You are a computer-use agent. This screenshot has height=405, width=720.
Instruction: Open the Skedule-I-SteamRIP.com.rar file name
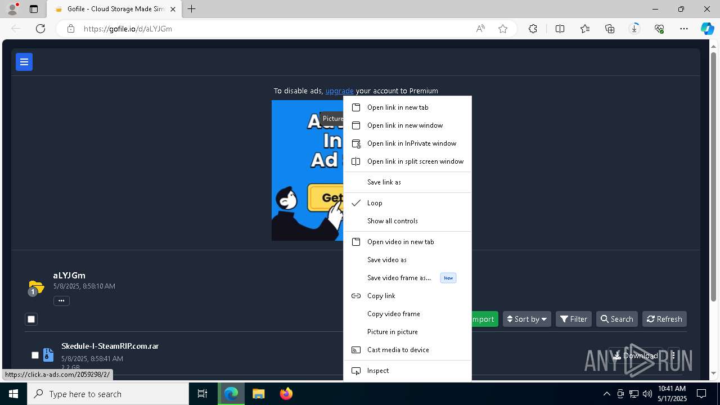click(110, 346)
